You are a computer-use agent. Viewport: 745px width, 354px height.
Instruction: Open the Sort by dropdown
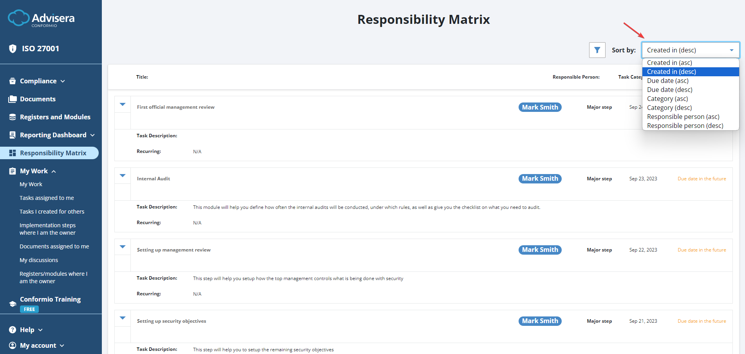tap(690, 50)
